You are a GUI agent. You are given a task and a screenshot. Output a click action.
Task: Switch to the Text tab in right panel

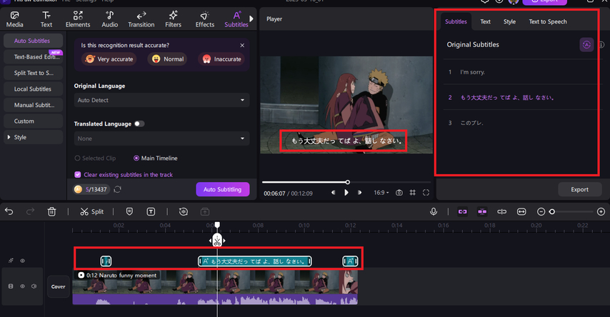pyautogui.click(x=485, y=22)
